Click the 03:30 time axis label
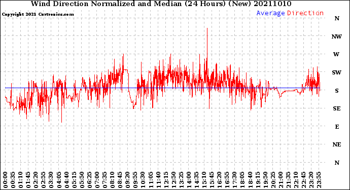350x190 pixels. pos(51,180)
